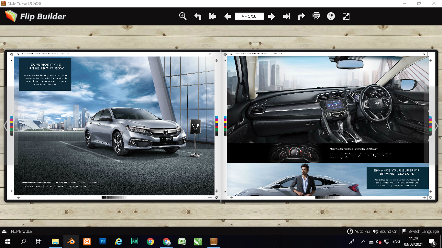Go to next page arrow in toolbar

tap(271, 16)
